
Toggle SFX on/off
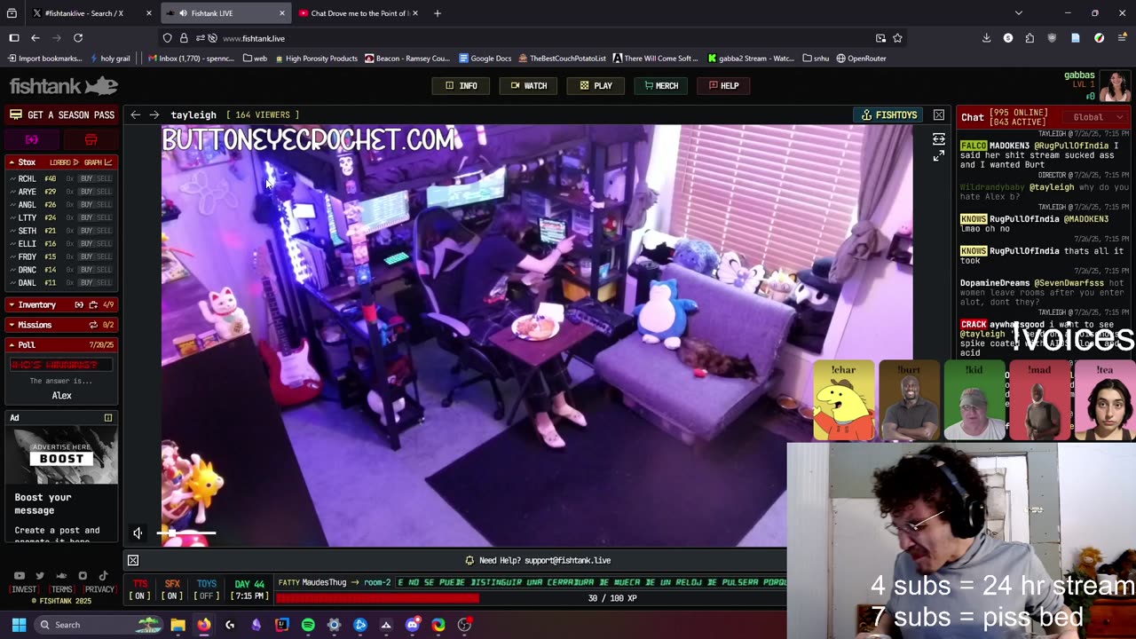pyautogui.click(x=172, y=589)
